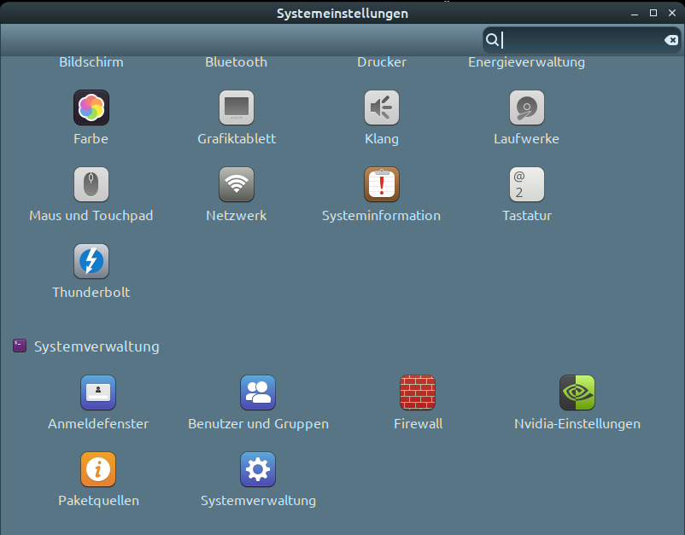Screen dimensions: 685x535
Task: Open the Tastatur keyboard icon
Action: point(527,184)
